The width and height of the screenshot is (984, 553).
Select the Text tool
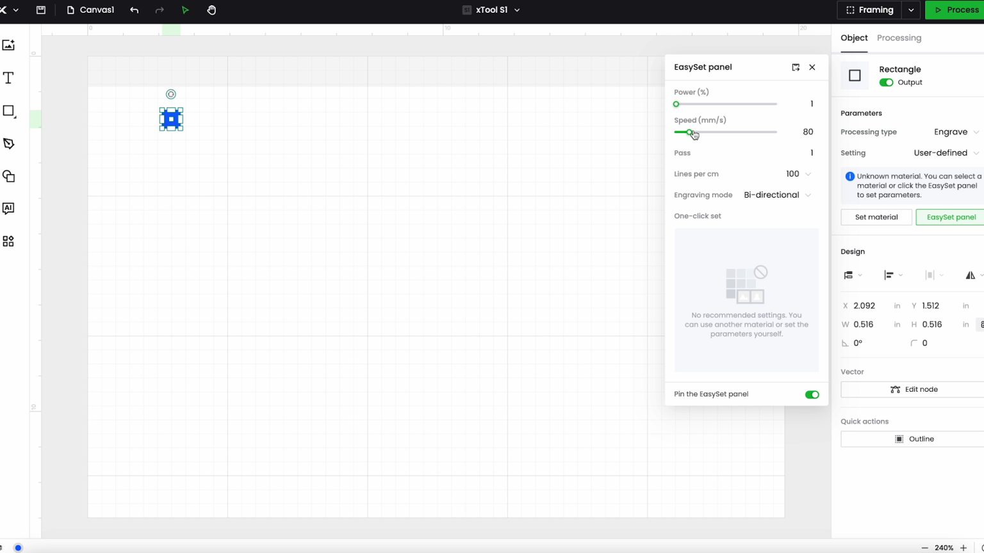click(x=8, y=78)
